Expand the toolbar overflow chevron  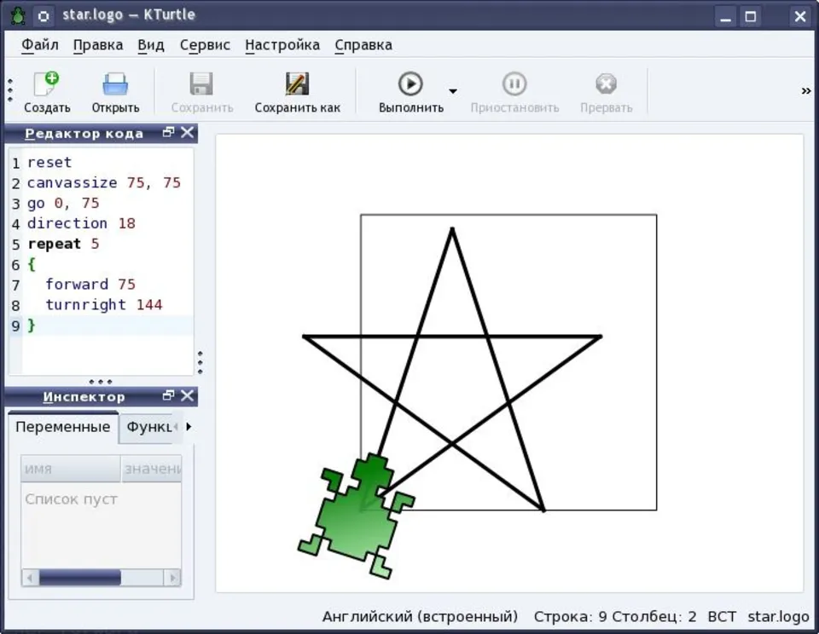point(806,91)
